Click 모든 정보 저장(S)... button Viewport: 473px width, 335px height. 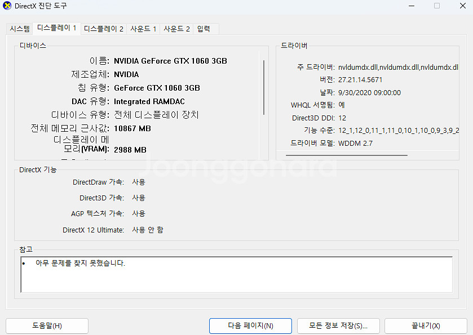click(338, 325)
